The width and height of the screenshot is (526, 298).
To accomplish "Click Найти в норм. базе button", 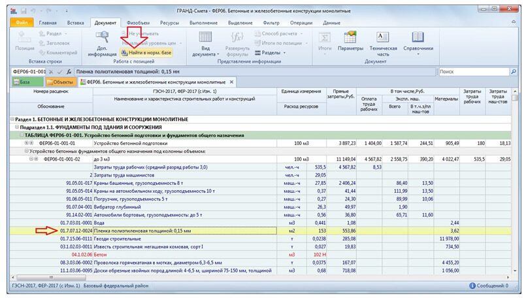I will (x=146, y=53).
